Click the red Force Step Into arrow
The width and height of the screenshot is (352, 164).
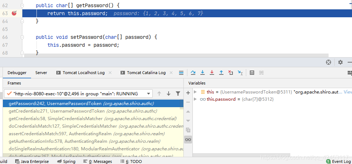click(212, 73)
